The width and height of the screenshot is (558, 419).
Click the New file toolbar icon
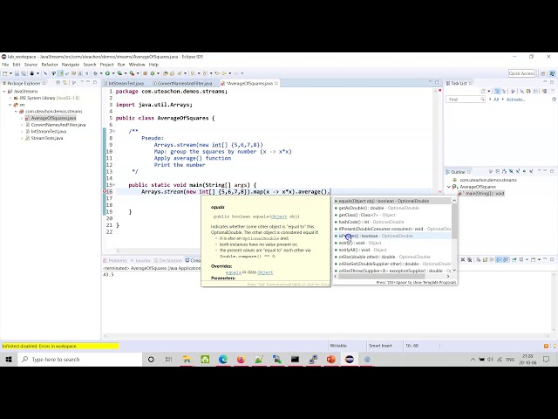pyautogui.click(x=5, y=73)
